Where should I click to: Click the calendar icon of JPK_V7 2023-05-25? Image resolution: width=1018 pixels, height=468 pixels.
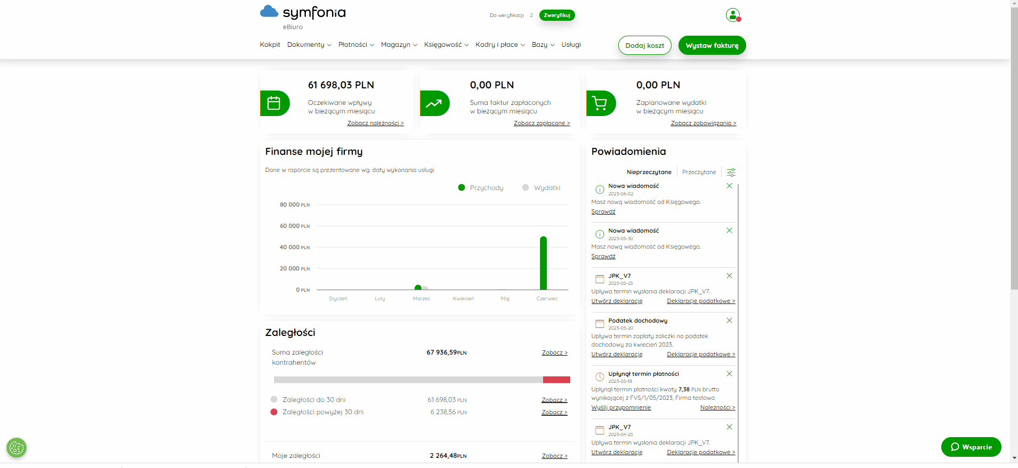600,279
